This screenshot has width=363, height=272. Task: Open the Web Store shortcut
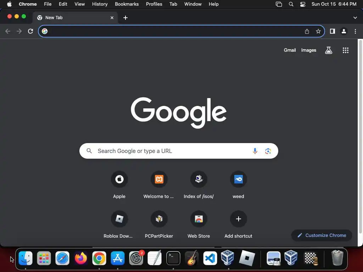click(199, 225)
